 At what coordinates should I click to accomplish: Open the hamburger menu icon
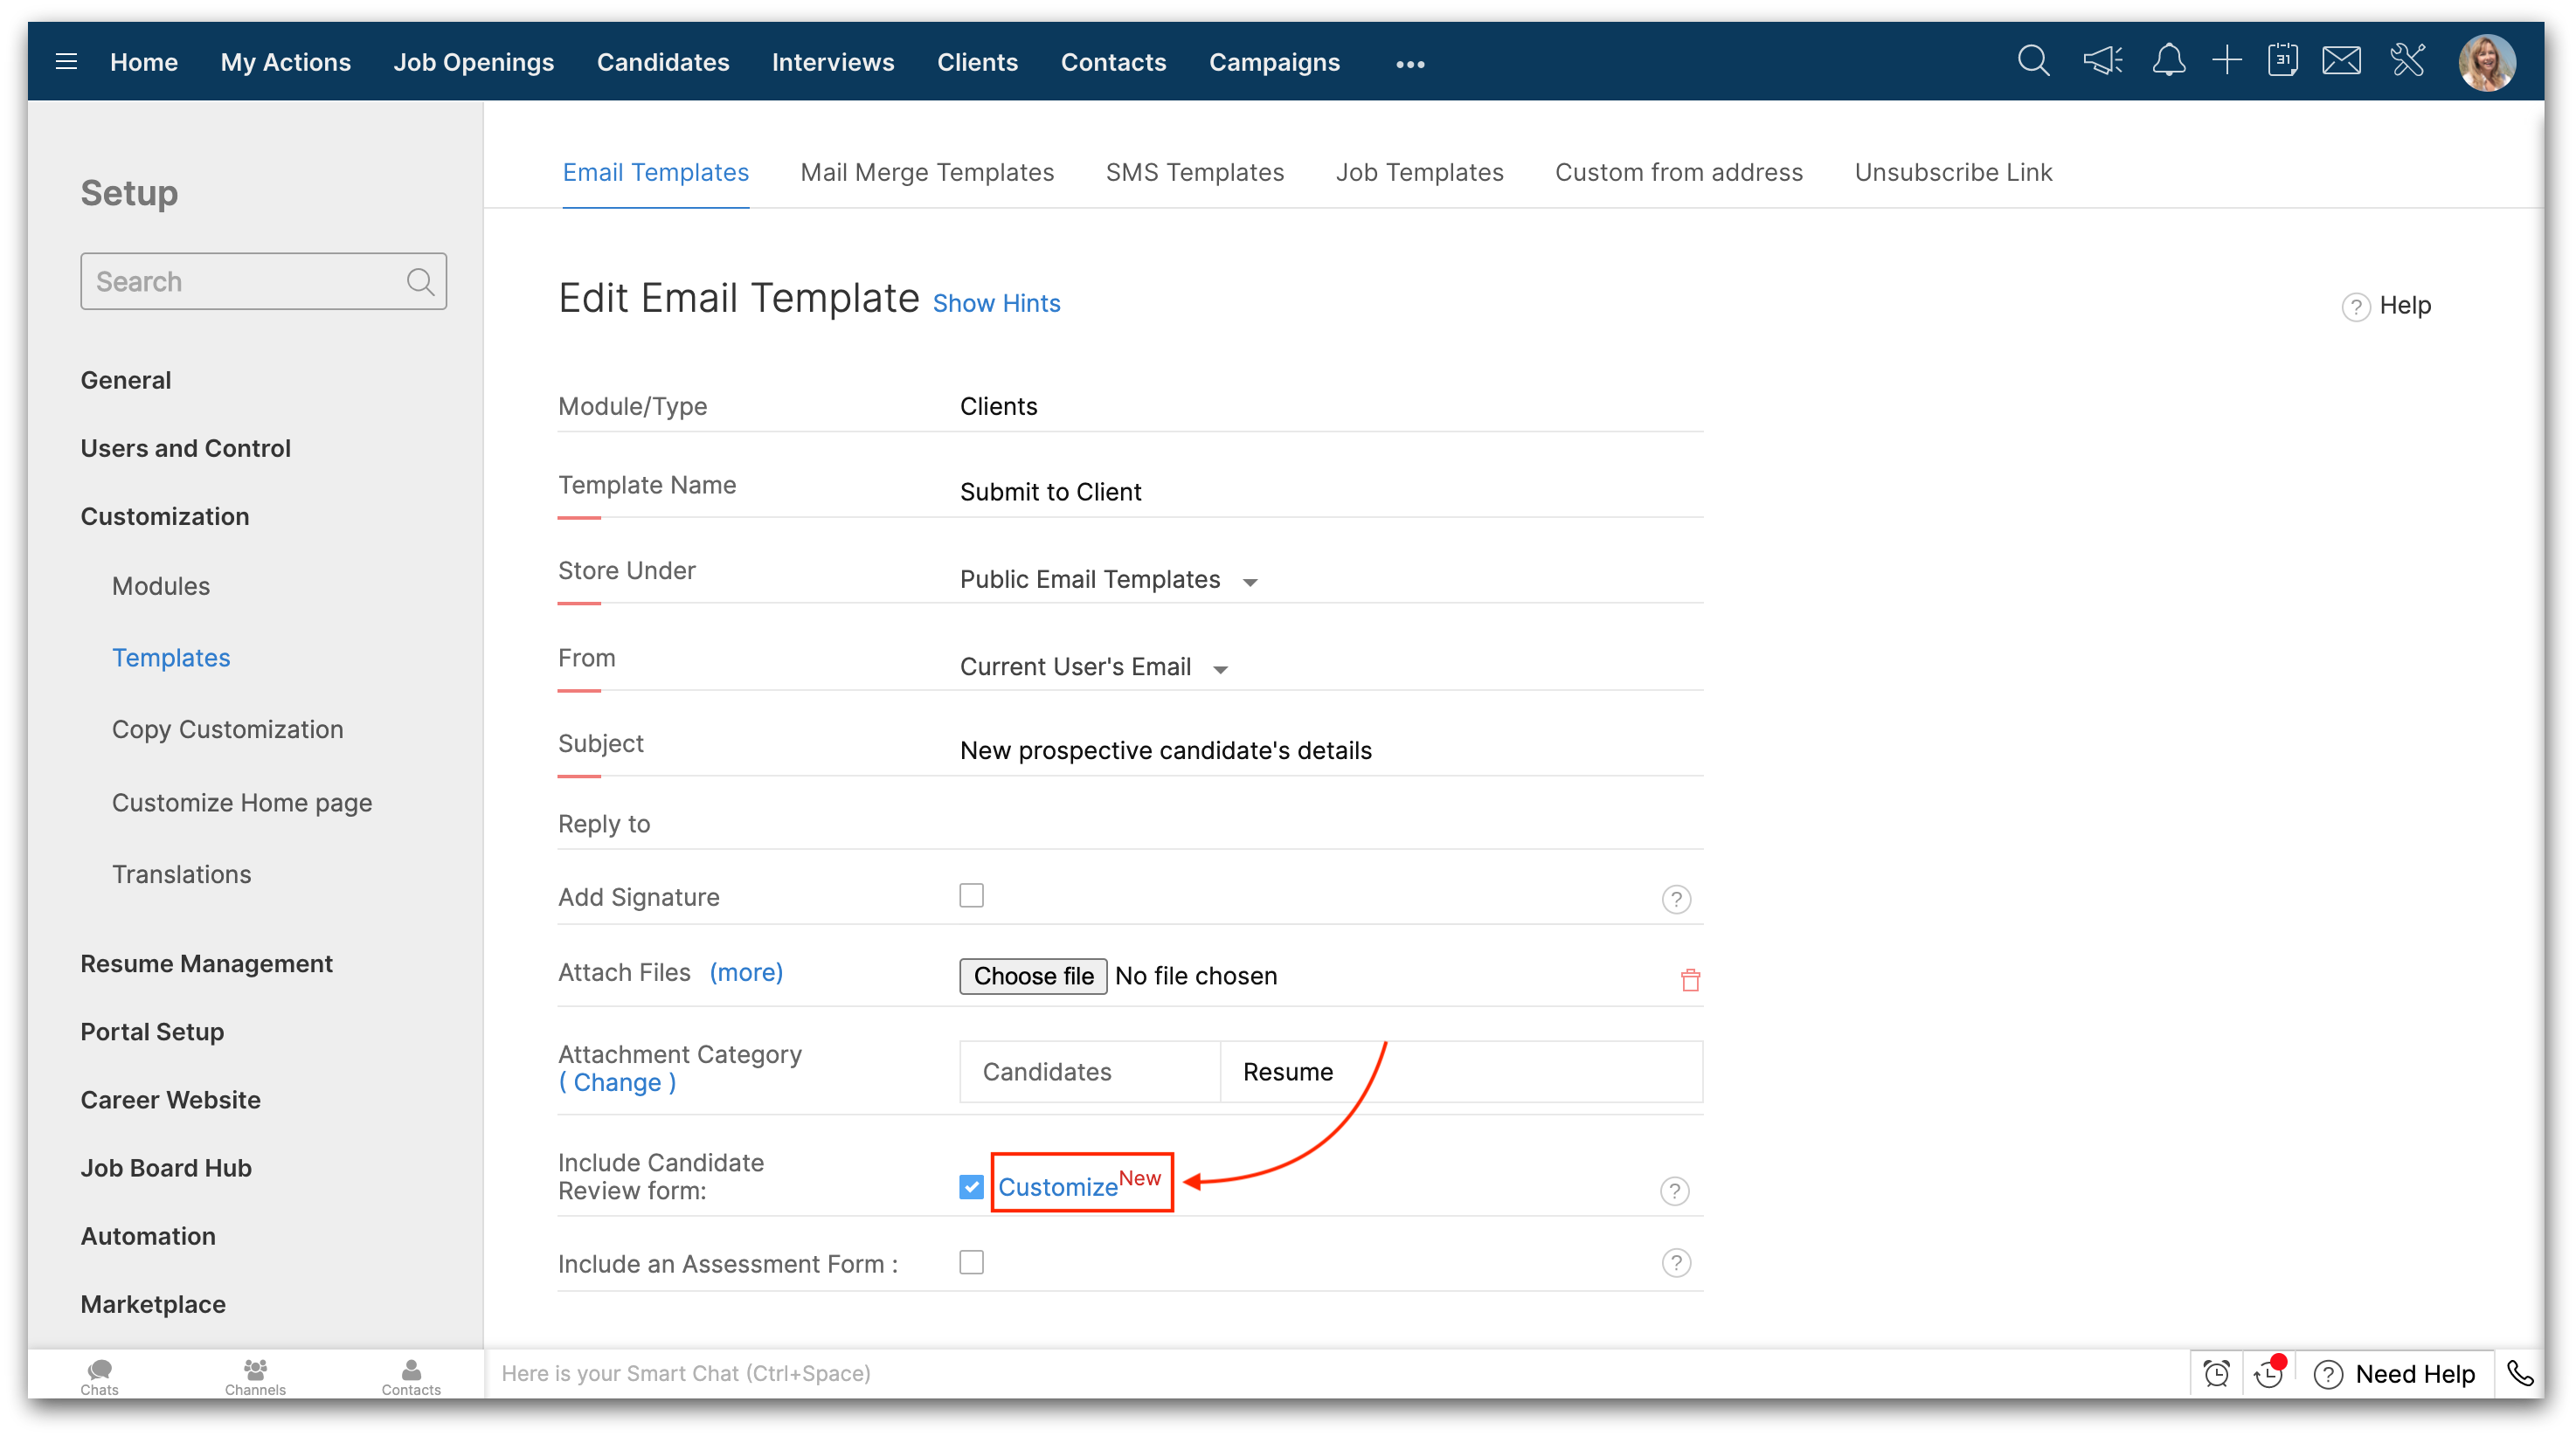tap(66, 62)
